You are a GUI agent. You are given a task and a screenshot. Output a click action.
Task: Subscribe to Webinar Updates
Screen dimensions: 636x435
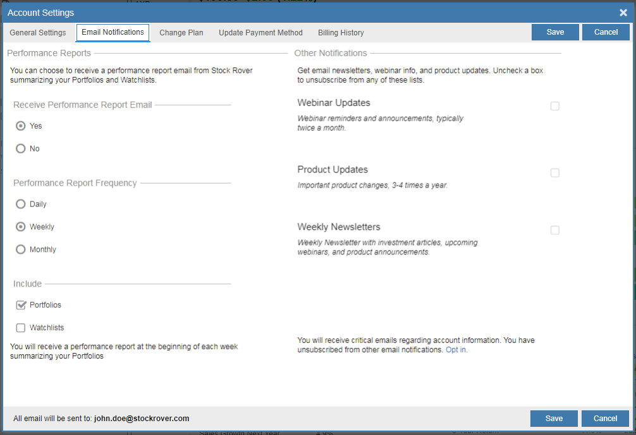555,106
